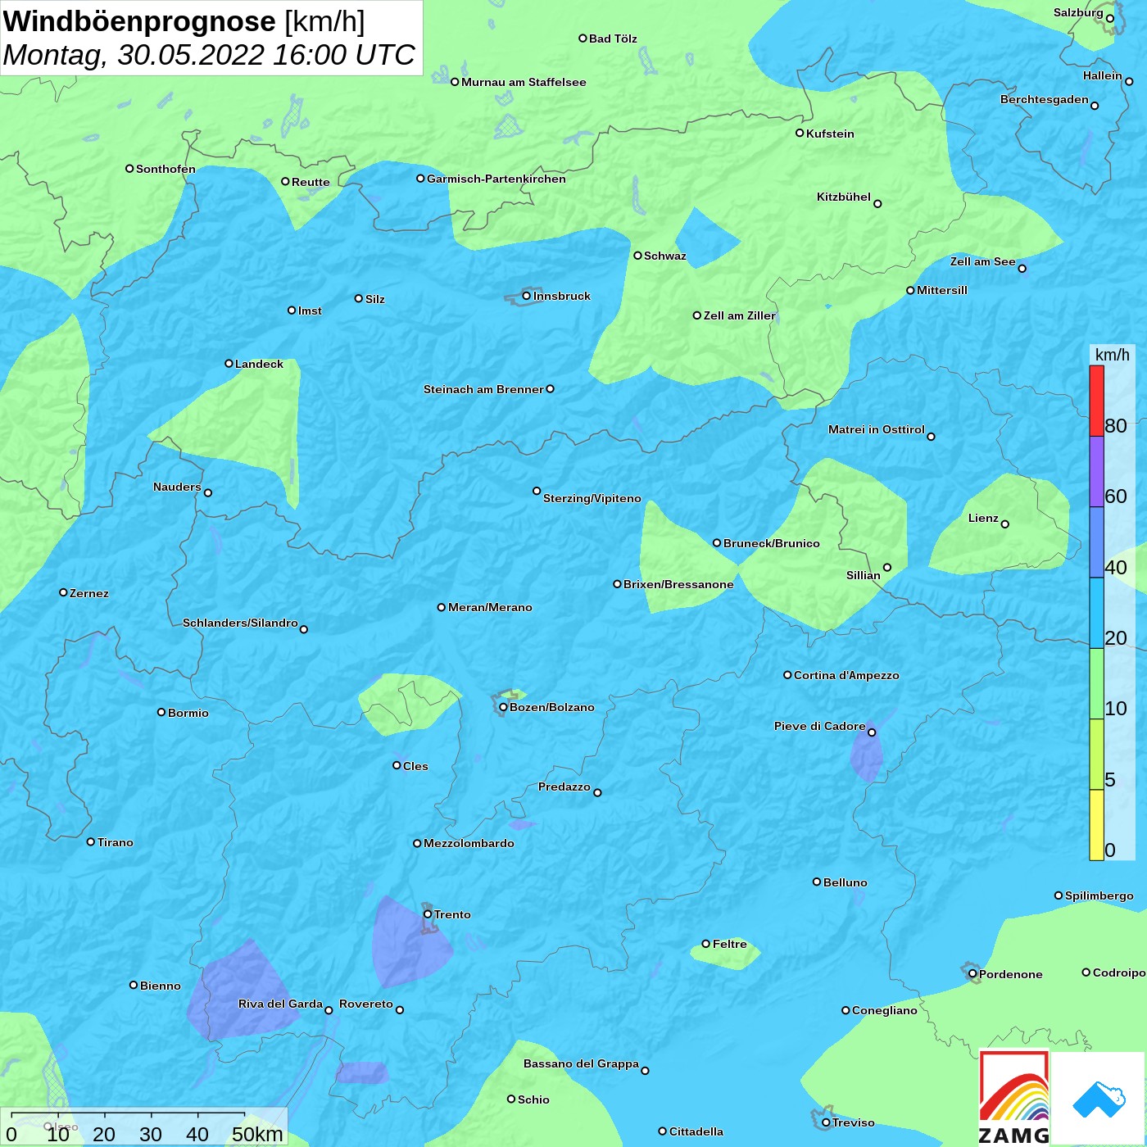1147x1147 pixels.
Task: Click the Cortina d'Ampezzo label
Action: (846, 675)
